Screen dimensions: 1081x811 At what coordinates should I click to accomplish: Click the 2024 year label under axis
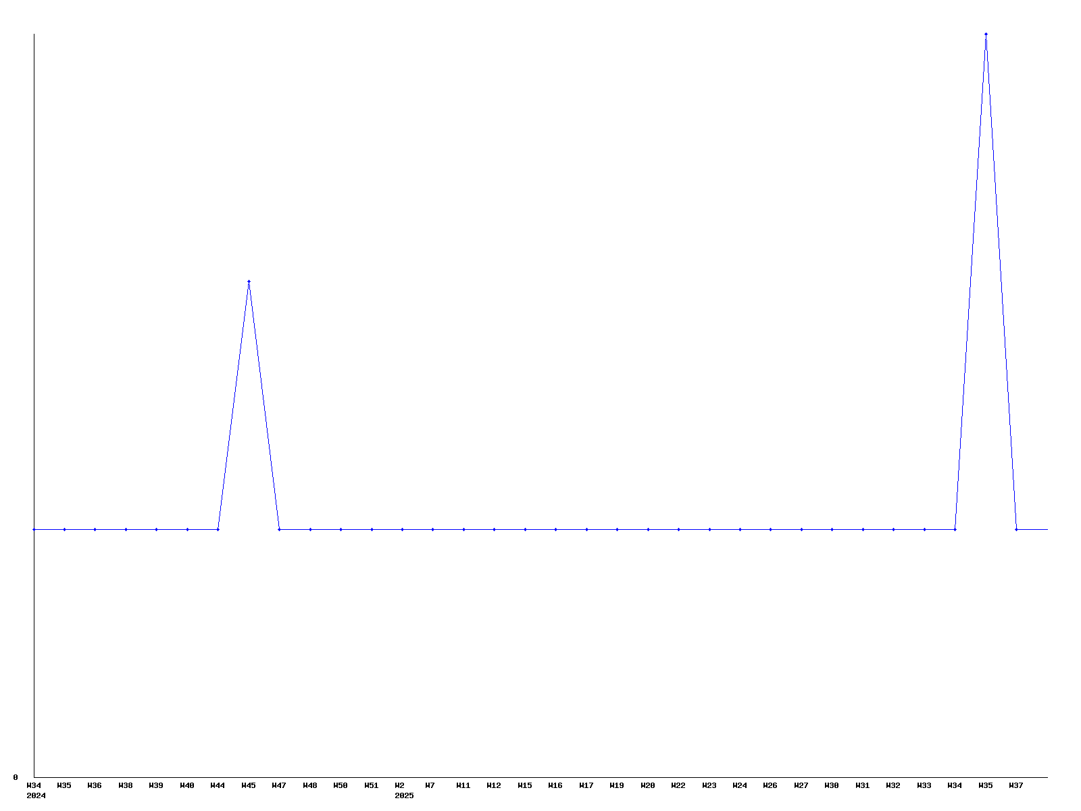[36, 795]
